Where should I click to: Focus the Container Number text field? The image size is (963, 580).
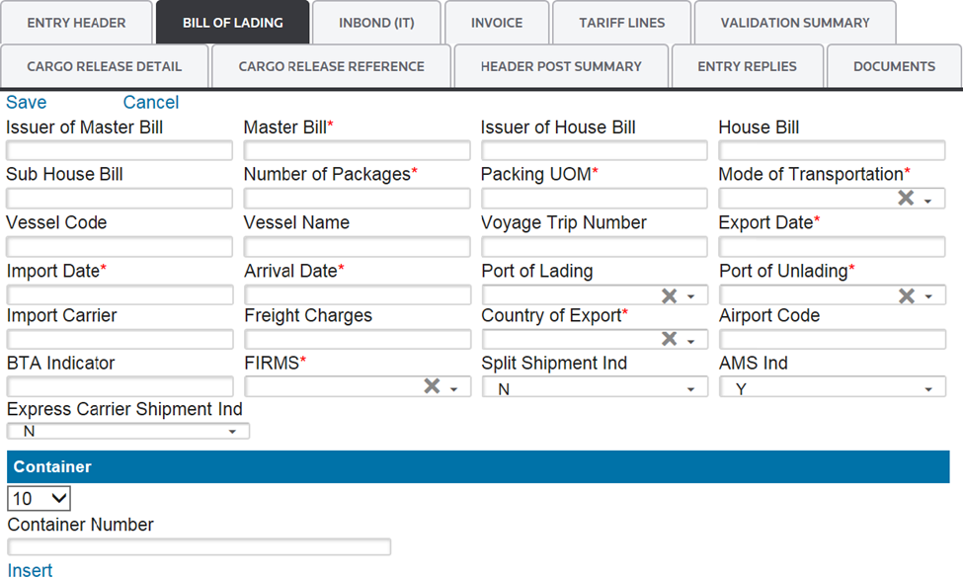199,546
